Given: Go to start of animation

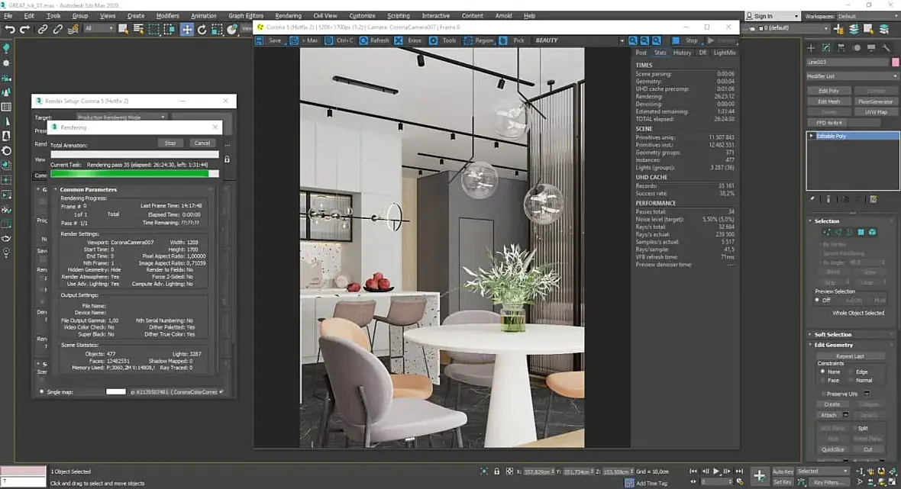Looking at the screenshot, I should (x=693, y=471).
